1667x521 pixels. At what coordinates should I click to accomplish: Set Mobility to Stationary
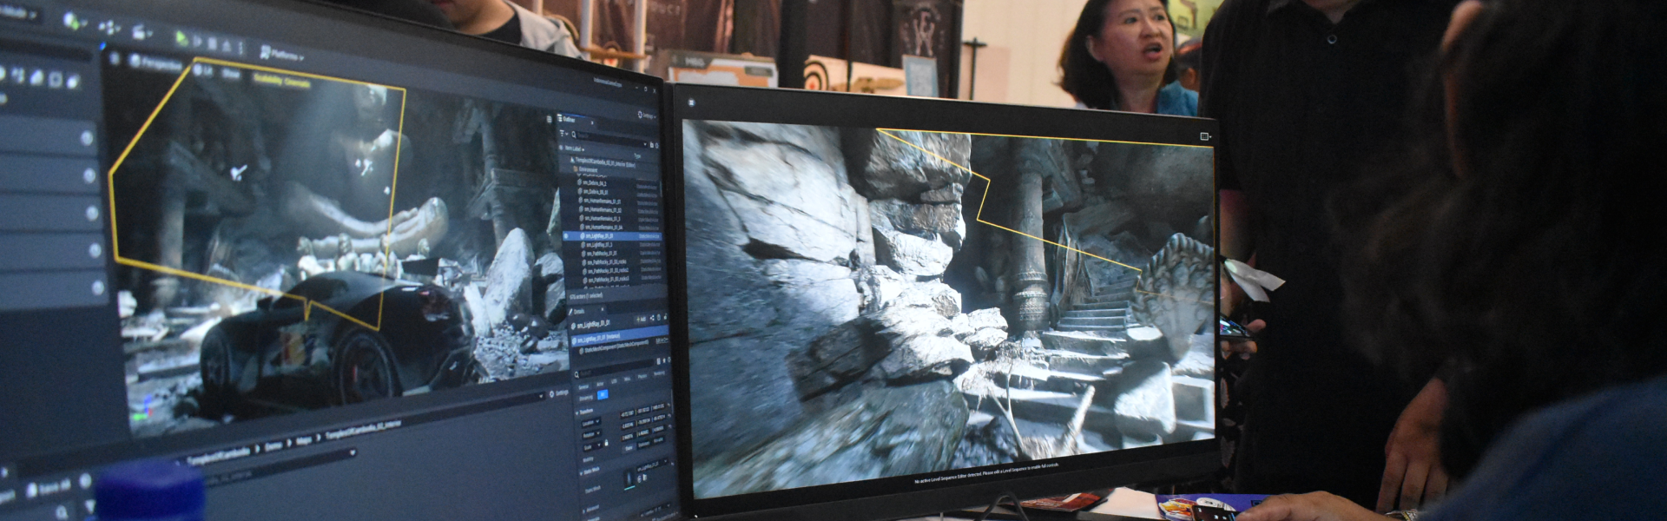[644, 444]
